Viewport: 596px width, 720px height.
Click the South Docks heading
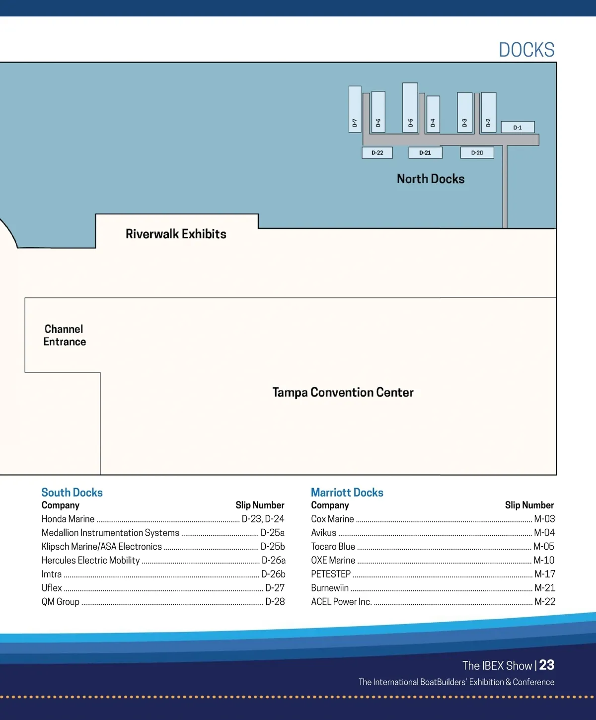(x=72, y=493)
